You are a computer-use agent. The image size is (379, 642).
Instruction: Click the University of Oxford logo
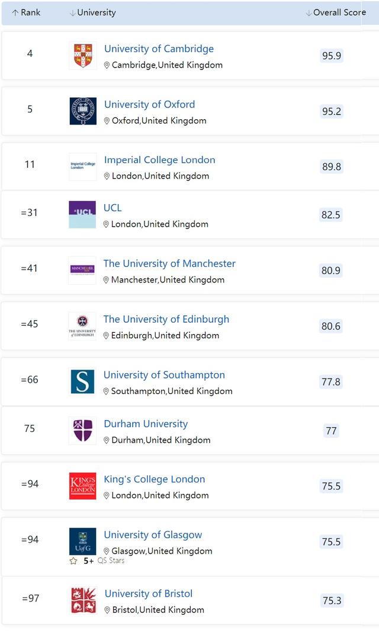point(83,111)
